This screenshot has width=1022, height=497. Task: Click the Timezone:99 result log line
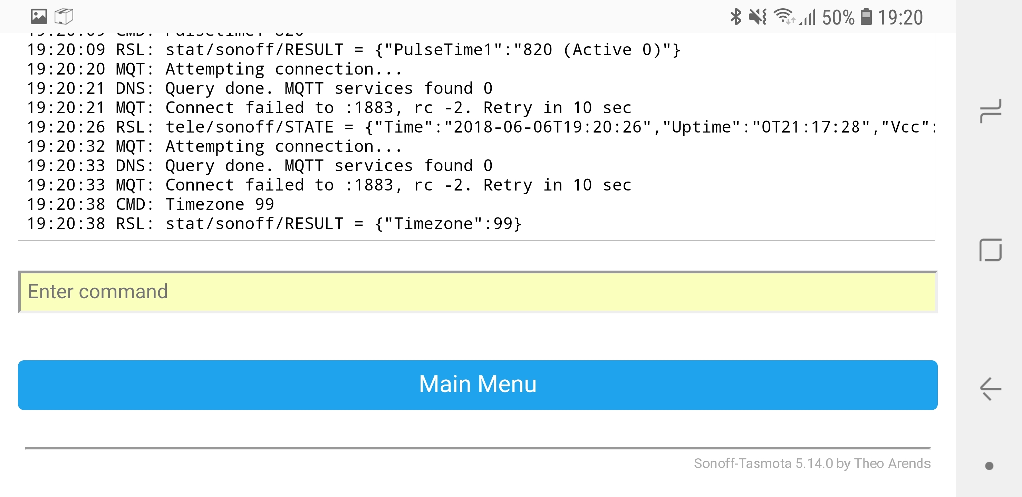pyautogui.click(x=274, y=224)
